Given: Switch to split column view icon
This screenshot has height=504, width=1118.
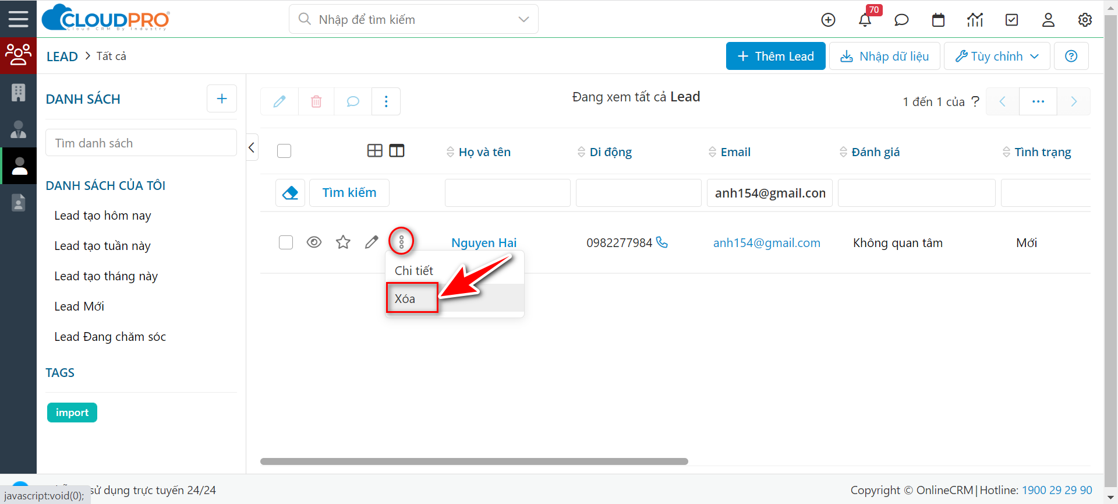Looking at the screenshot, I should pyautogui.click(x=397, y=151).
